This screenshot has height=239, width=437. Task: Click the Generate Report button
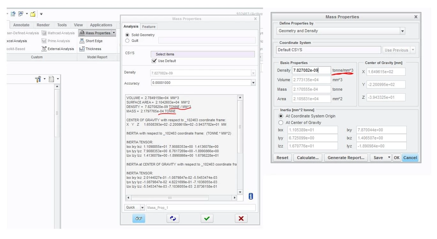(346, 158)
